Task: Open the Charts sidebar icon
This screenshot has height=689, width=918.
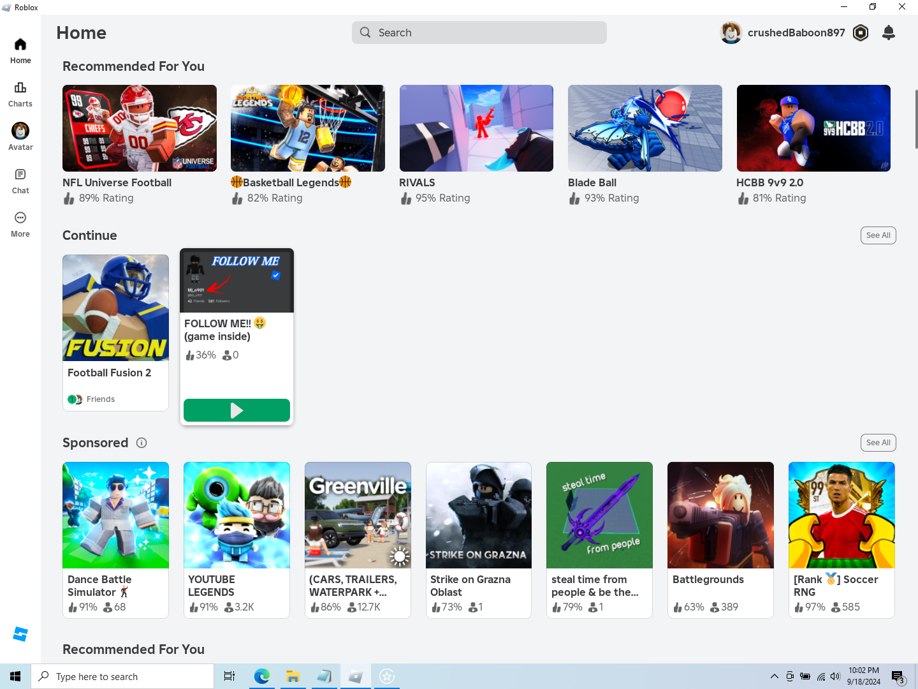Action: [x=20, y=94]
